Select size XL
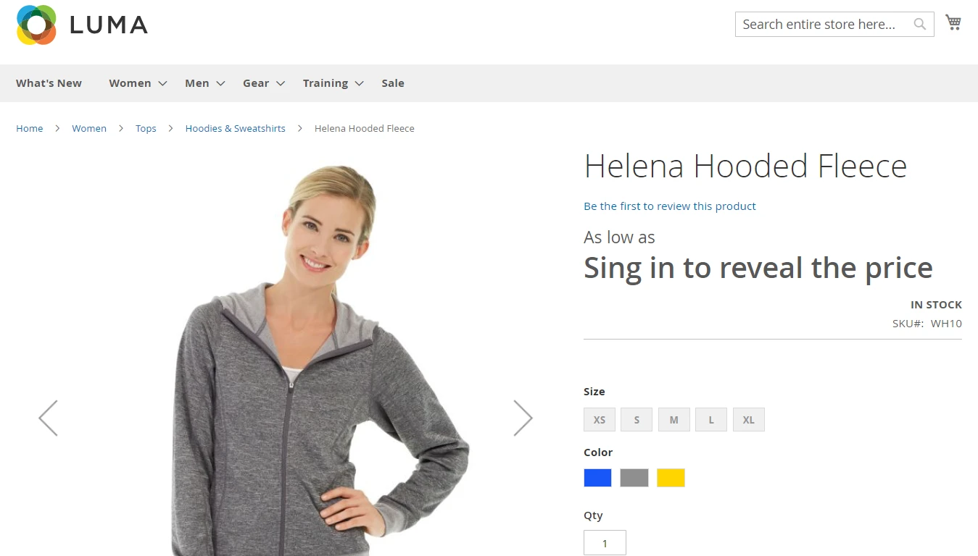 click(748, 419)
